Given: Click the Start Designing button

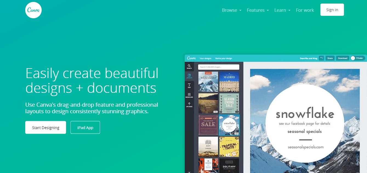Looking at the screenshot, I should [46, 127].
